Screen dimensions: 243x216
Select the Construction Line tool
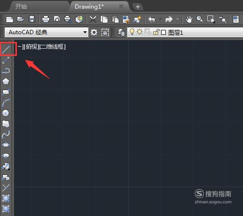tap(6, 60)
